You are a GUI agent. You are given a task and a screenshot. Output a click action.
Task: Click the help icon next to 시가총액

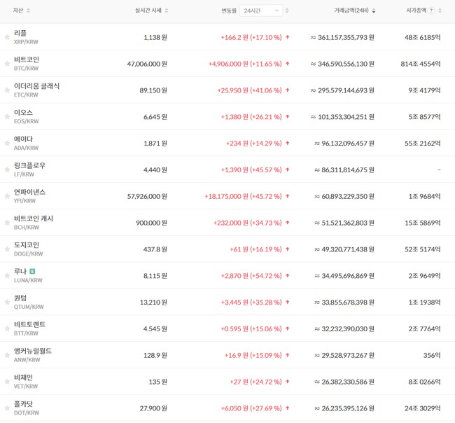(x=431, y=11)
